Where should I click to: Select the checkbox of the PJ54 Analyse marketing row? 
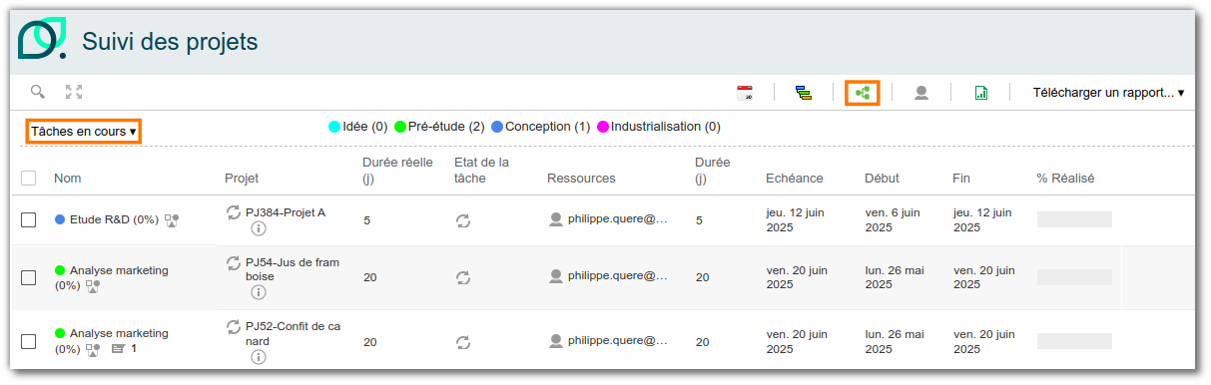(x=29, y=277)
